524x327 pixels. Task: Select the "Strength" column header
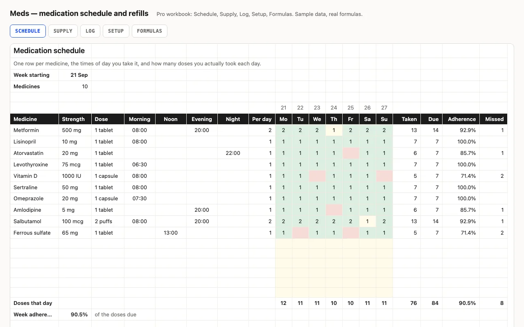75,119
